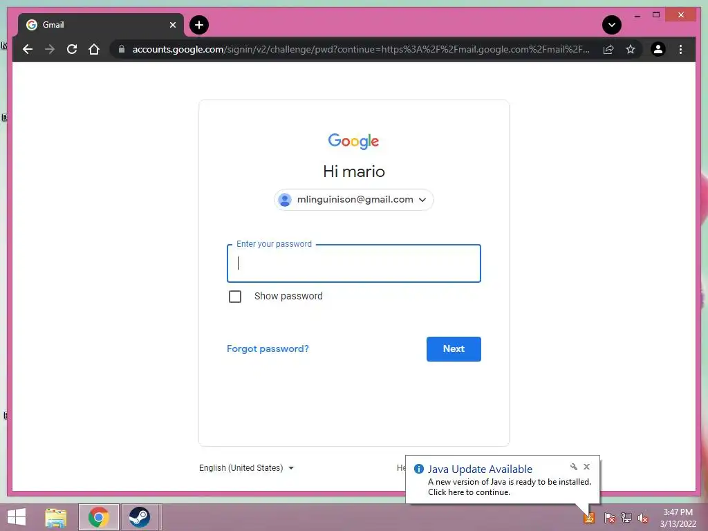Switch account via mlinguinison@gmail.com chip
Image resolution: width=708 pixels, height=531 pixels.
click(353, 200)
